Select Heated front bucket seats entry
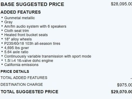132x99 pixels. point(26,35)
